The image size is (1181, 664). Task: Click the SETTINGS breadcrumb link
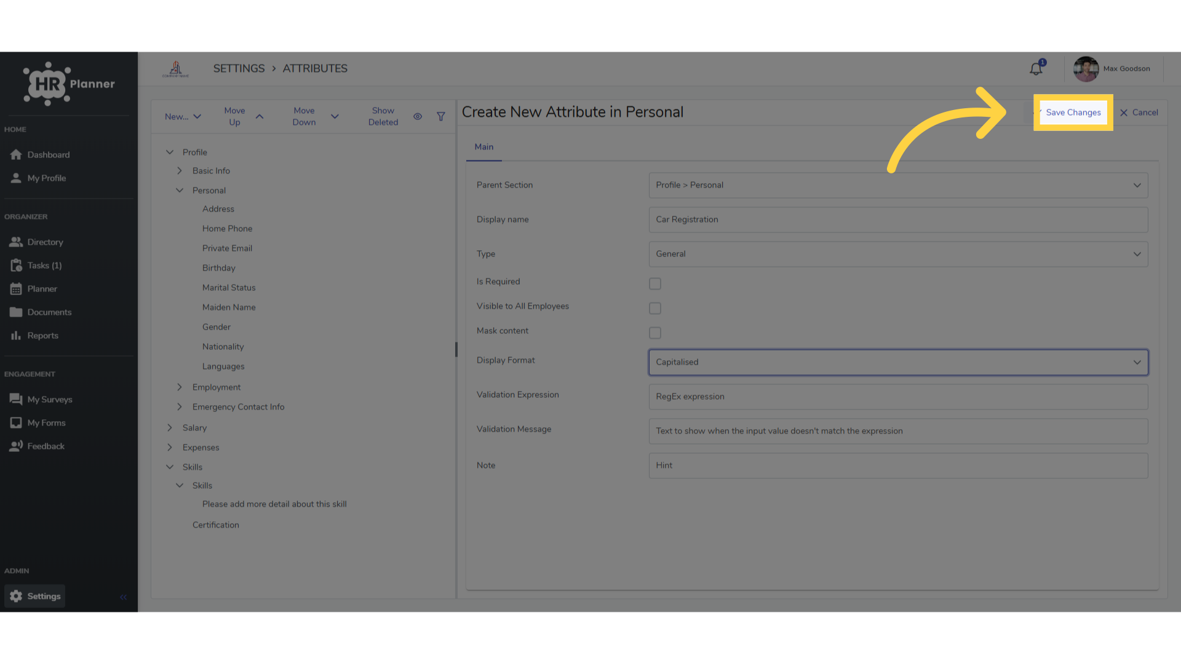click(239, 68)
